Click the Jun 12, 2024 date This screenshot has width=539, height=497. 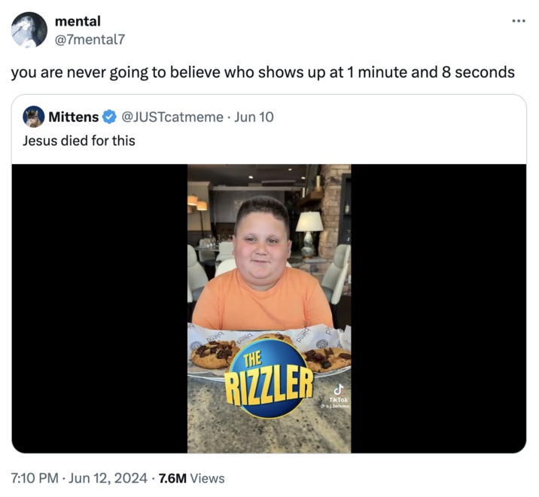(x=109, y=478)
